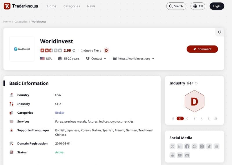Click the Industry row icon
The image size is (232, 165).
[x=11, y=104]
